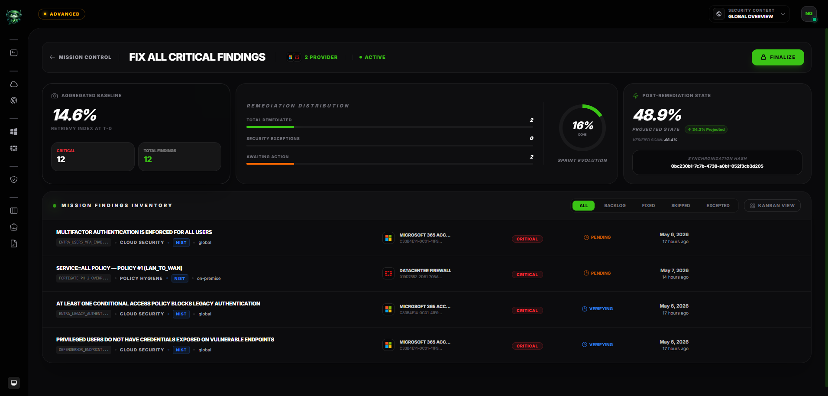Open finding Service=ALL Policy #1 (LAN_TO_WAN)
This screenshot has height=396, width=828.
coord(119,268)
